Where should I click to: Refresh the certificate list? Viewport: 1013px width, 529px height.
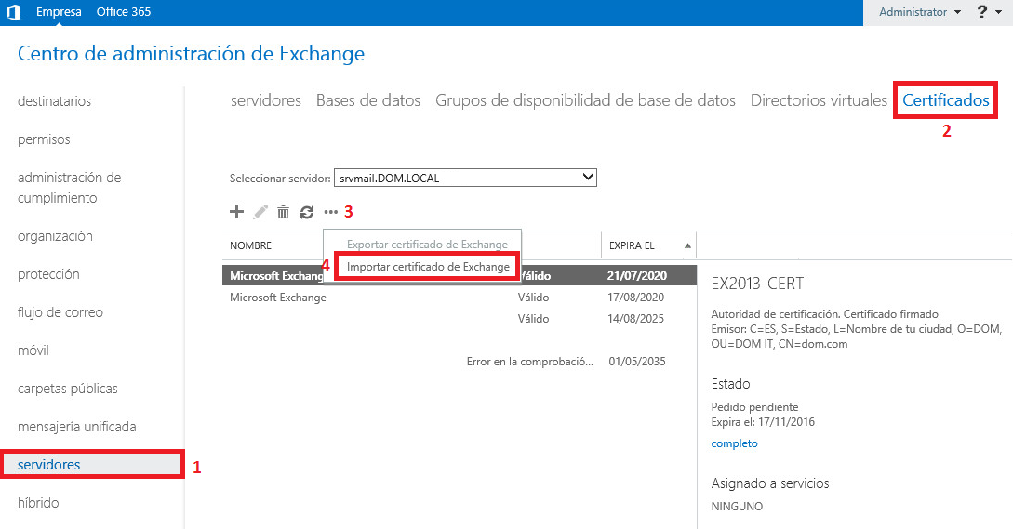click(307, 212)
